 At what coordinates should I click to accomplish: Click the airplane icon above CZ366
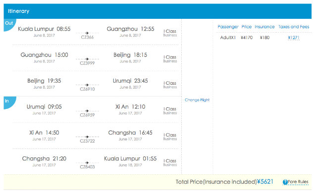(87, 33)
